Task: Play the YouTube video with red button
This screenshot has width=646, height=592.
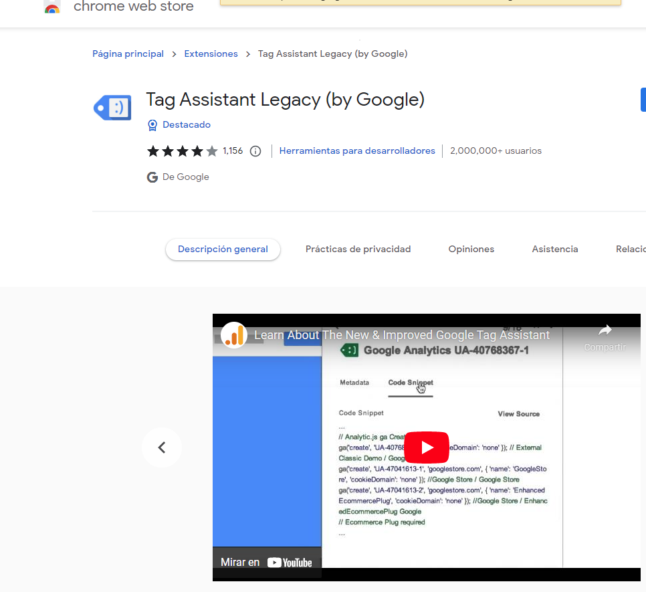Action: 427,448
